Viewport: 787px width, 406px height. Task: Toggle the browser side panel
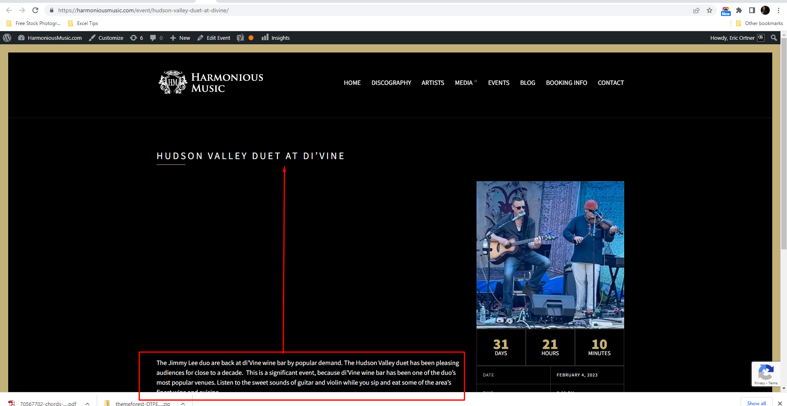pyautogui.click(x=752, y=10)
